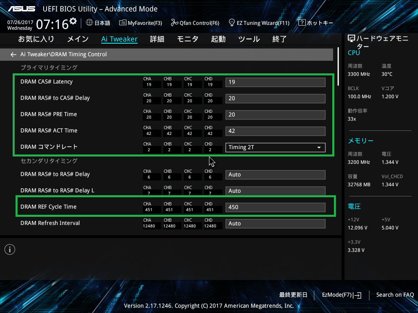Click the DRAM RAS# ACT Time field
This screenshot has height=313, width=418.
coord(276,131)
